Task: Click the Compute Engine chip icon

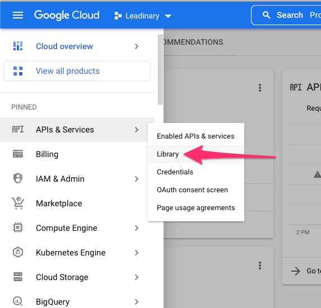Action: [x=18, y=228]
